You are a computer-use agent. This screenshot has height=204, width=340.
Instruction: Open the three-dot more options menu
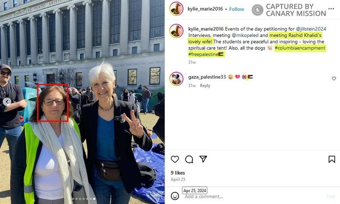[x=331, y=8]
